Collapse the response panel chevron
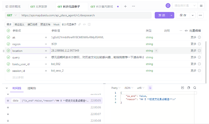 click(7, 88)
